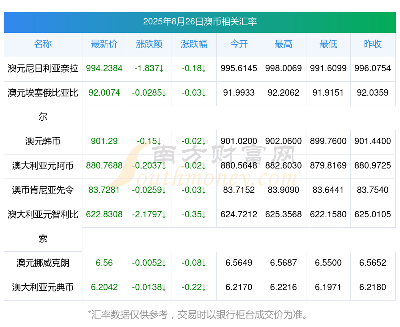Click the change amount -0.15
This screenshot has width=400, height=327.
click(149, 141)
